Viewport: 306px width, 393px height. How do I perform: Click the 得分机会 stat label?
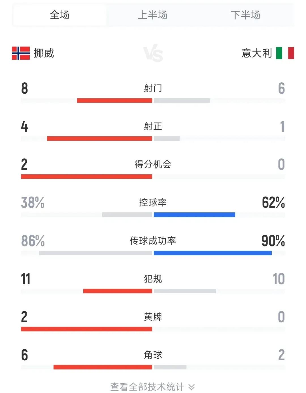tap(153, 164)
